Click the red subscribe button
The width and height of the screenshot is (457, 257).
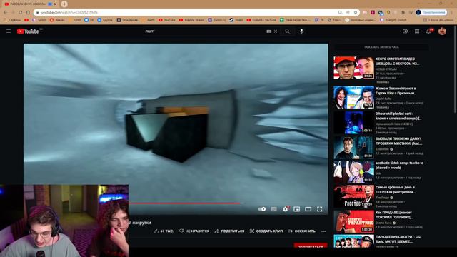point(311,246)
